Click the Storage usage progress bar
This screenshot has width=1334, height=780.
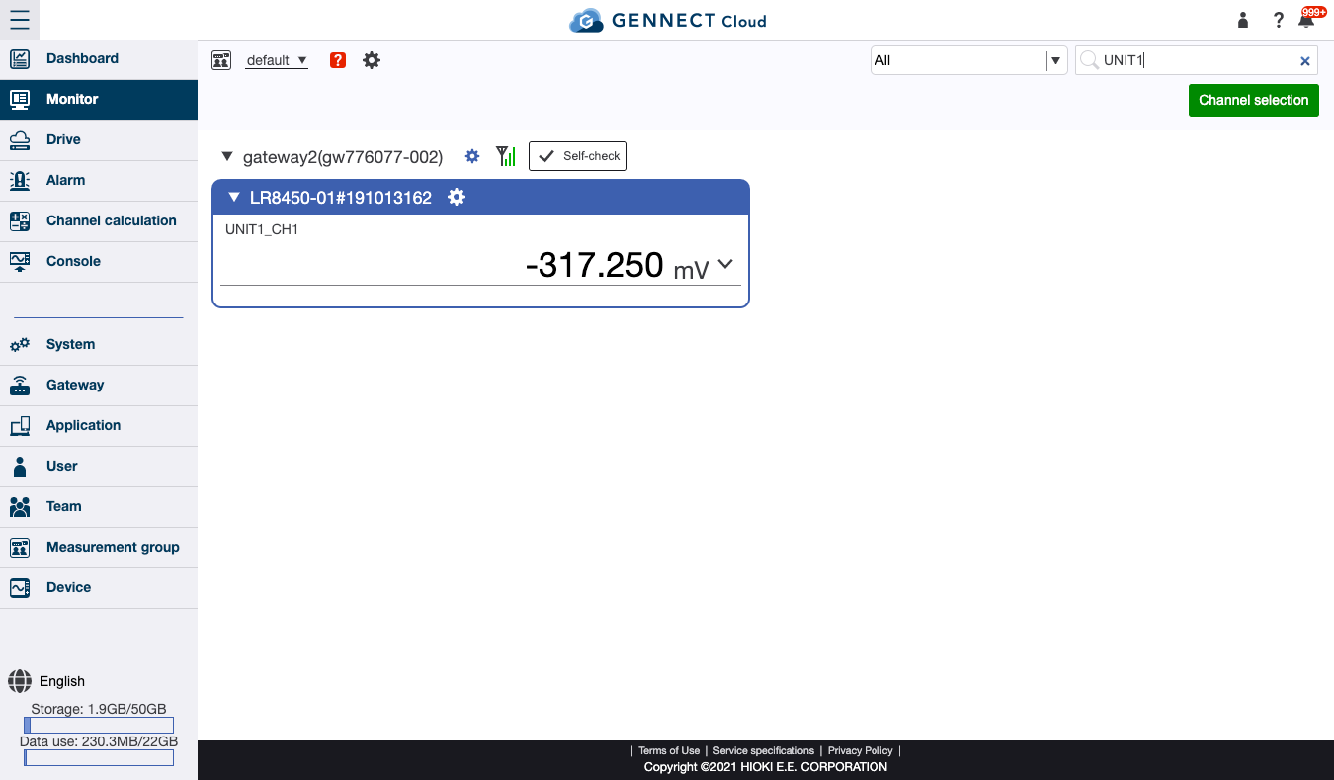99,724
